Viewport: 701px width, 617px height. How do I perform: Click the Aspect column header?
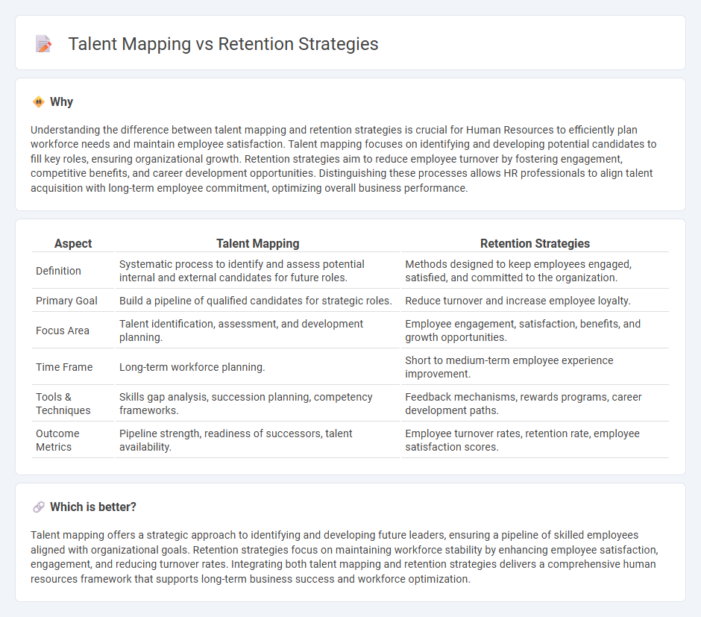point(73,243)
